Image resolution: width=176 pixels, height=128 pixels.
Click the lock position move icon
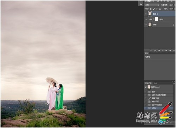tap(157, 9)
